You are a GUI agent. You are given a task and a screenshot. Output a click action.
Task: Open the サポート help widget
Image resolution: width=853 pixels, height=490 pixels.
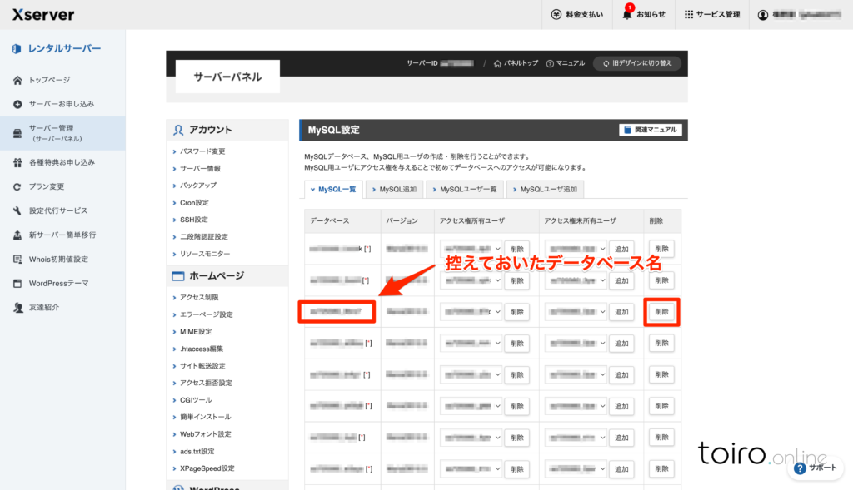(816, 468)
